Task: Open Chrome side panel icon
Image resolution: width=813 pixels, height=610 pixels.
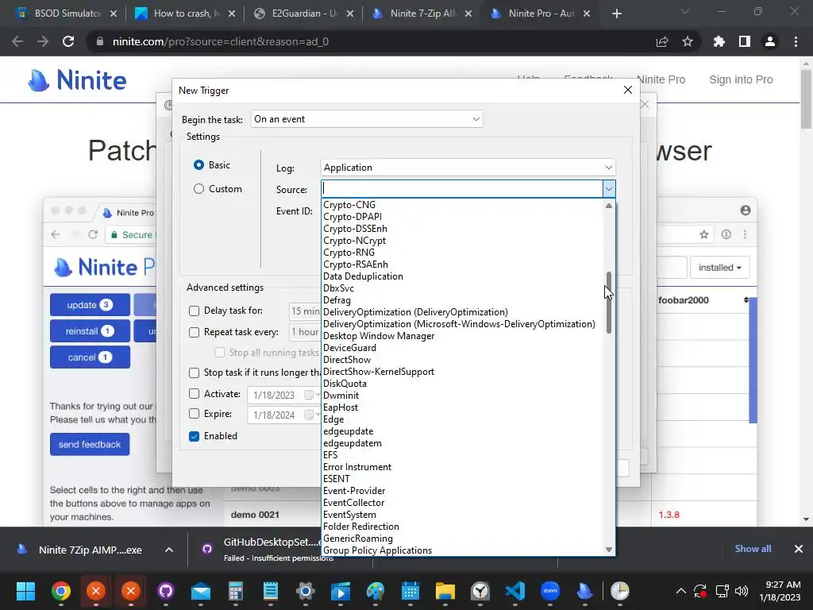Action: pos(745,41)
